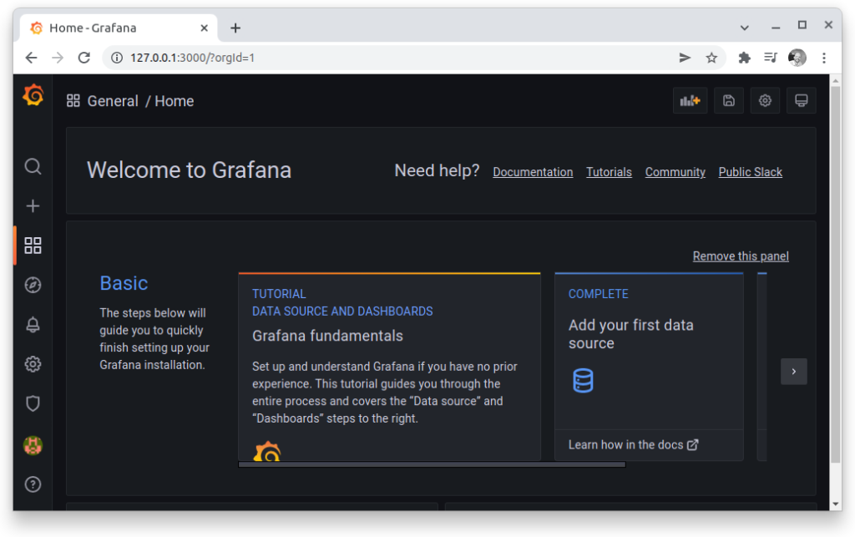Toggle the cycle view mode monitor icon
Viewport: 855px width, 537px height.
coord(801,101)
